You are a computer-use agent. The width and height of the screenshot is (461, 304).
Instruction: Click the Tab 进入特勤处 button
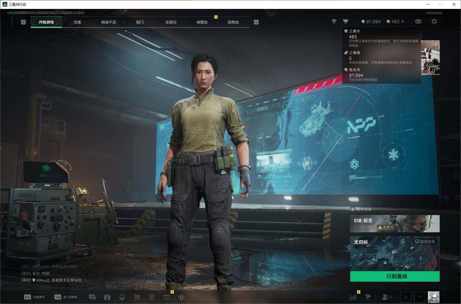[x=66, y=297]
